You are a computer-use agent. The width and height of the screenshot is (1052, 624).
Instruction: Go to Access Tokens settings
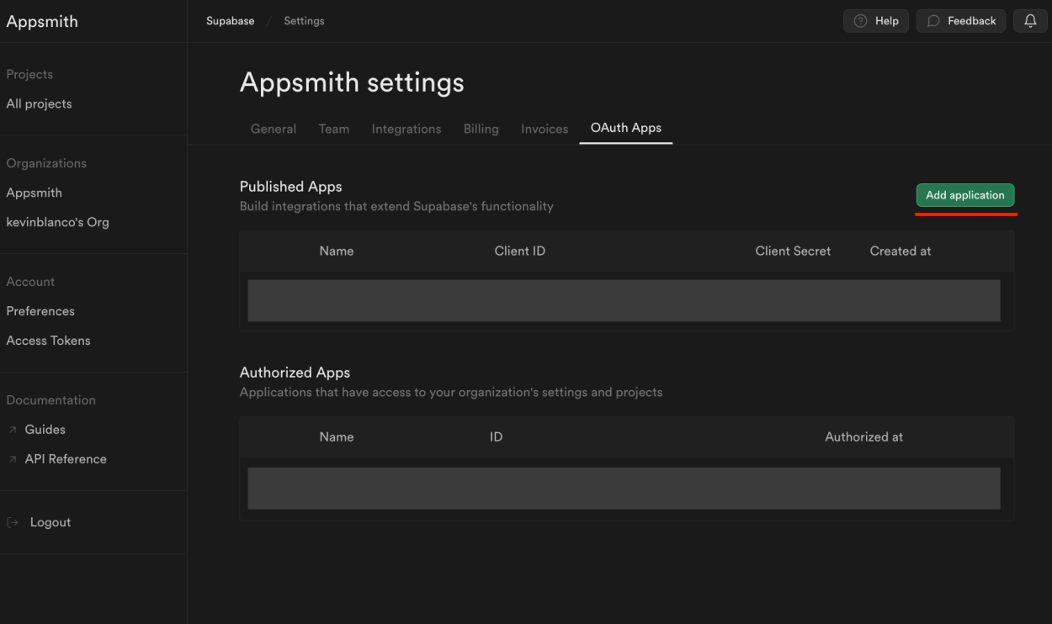[48, 340]
